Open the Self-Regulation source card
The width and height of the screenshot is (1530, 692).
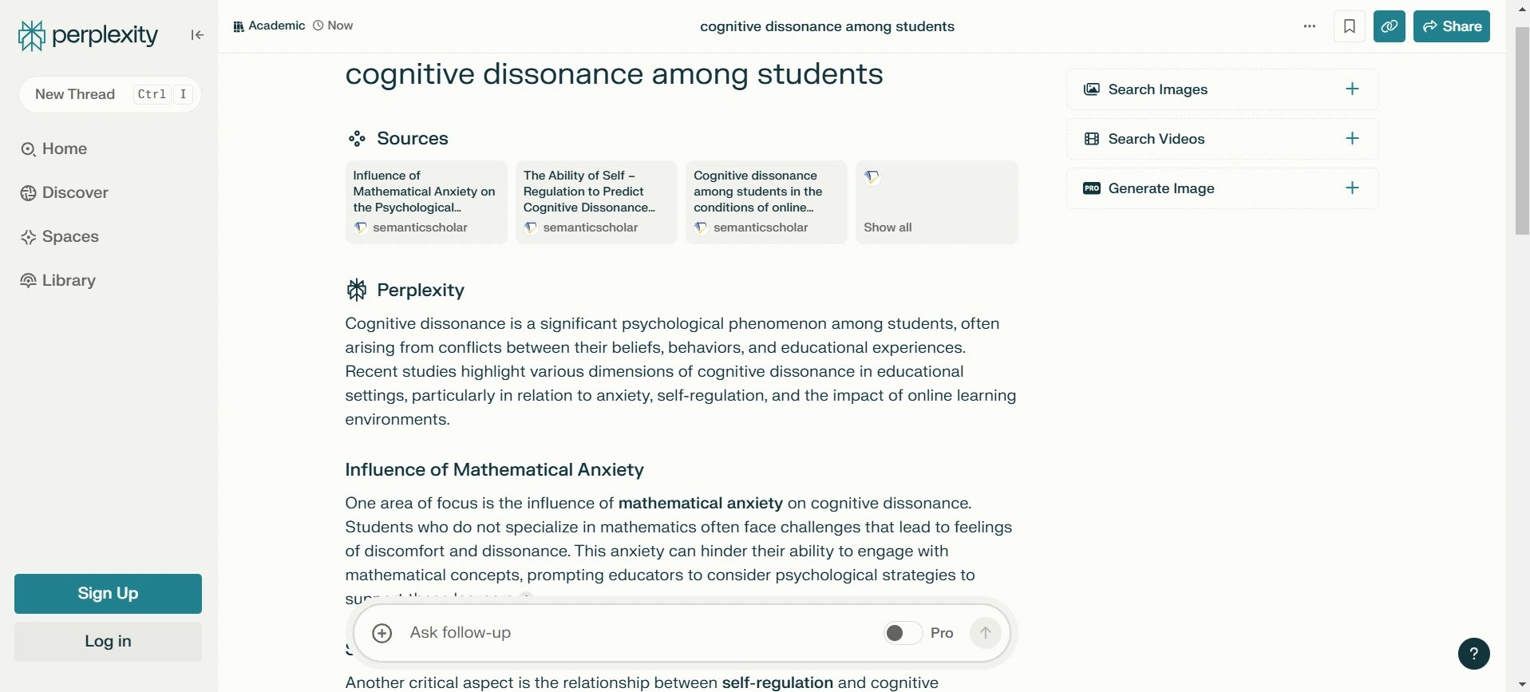point(596,202)
